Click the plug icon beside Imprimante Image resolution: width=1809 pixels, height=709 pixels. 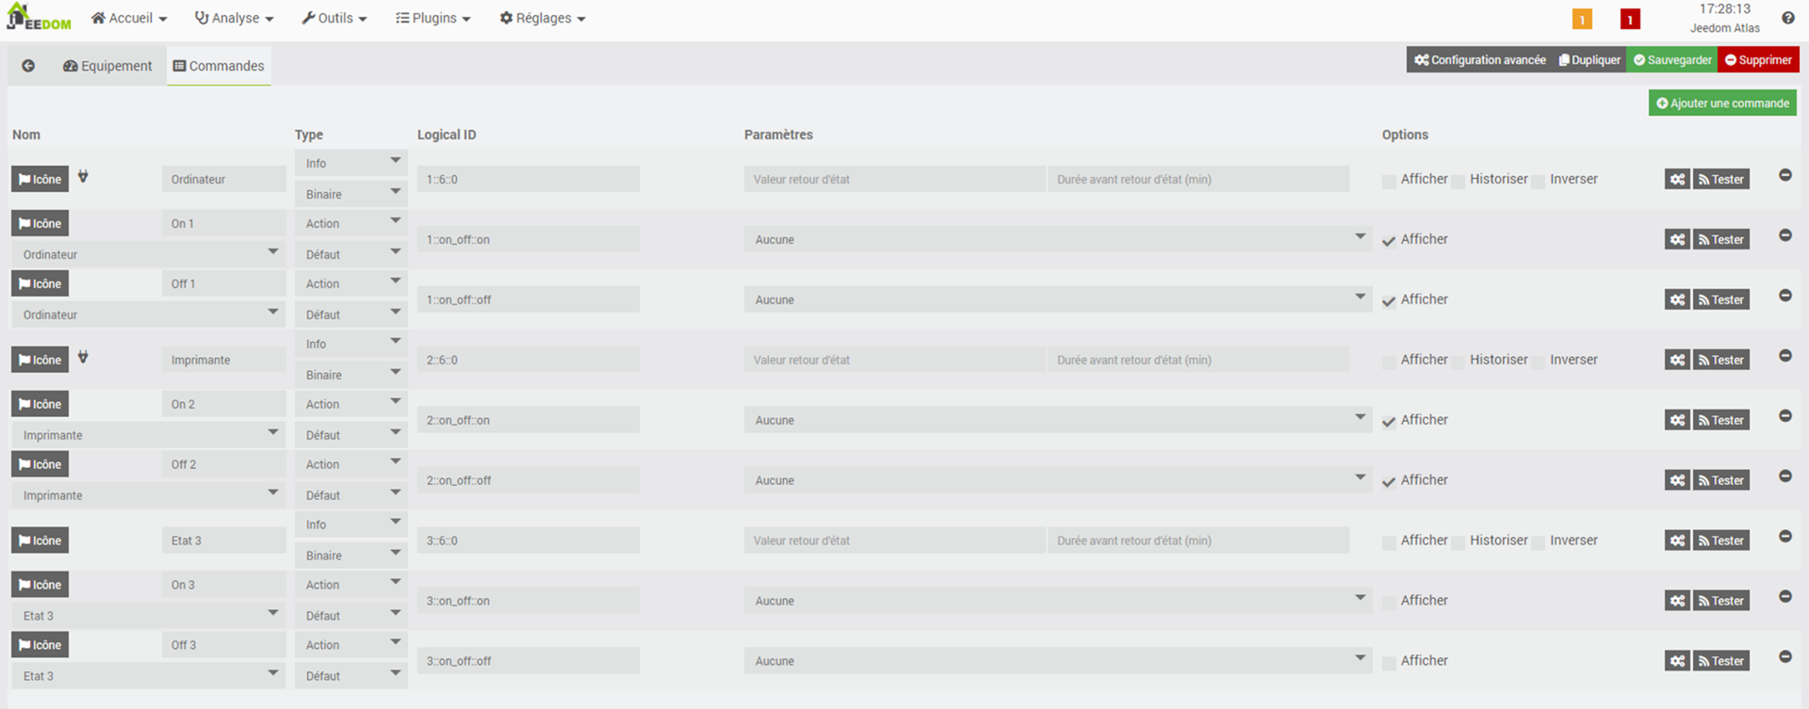pyautogui.click(x=83, y=357)
